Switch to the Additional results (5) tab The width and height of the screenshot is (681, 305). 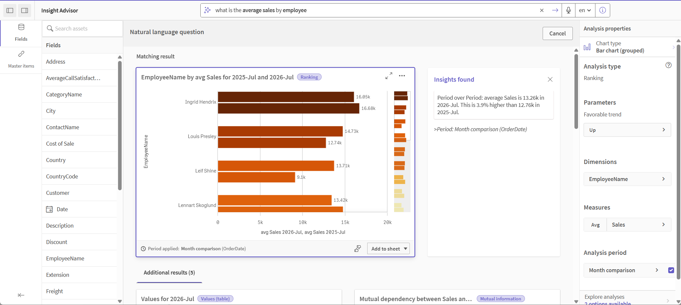tap(169, 273)
